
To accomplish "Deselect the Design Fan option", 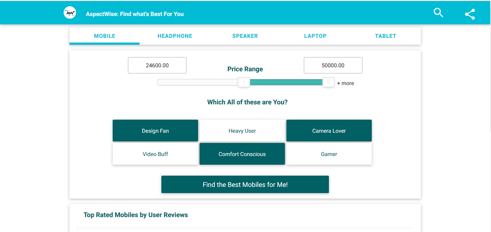I will tap(155, 131).
